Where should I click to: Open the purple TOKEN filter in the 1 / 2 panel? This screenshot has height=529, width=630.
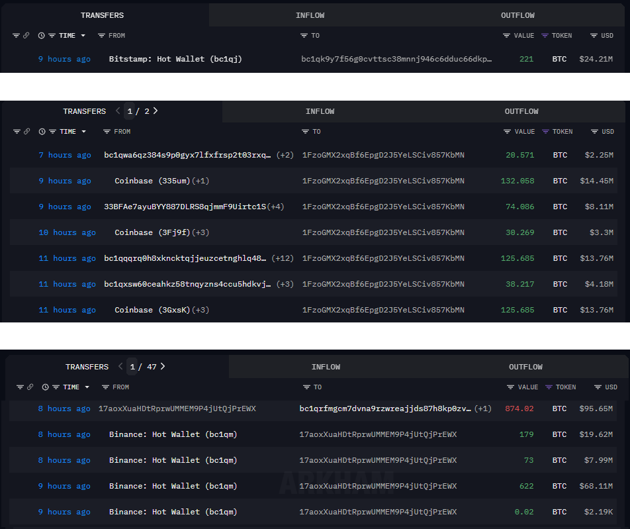point(545,132)
